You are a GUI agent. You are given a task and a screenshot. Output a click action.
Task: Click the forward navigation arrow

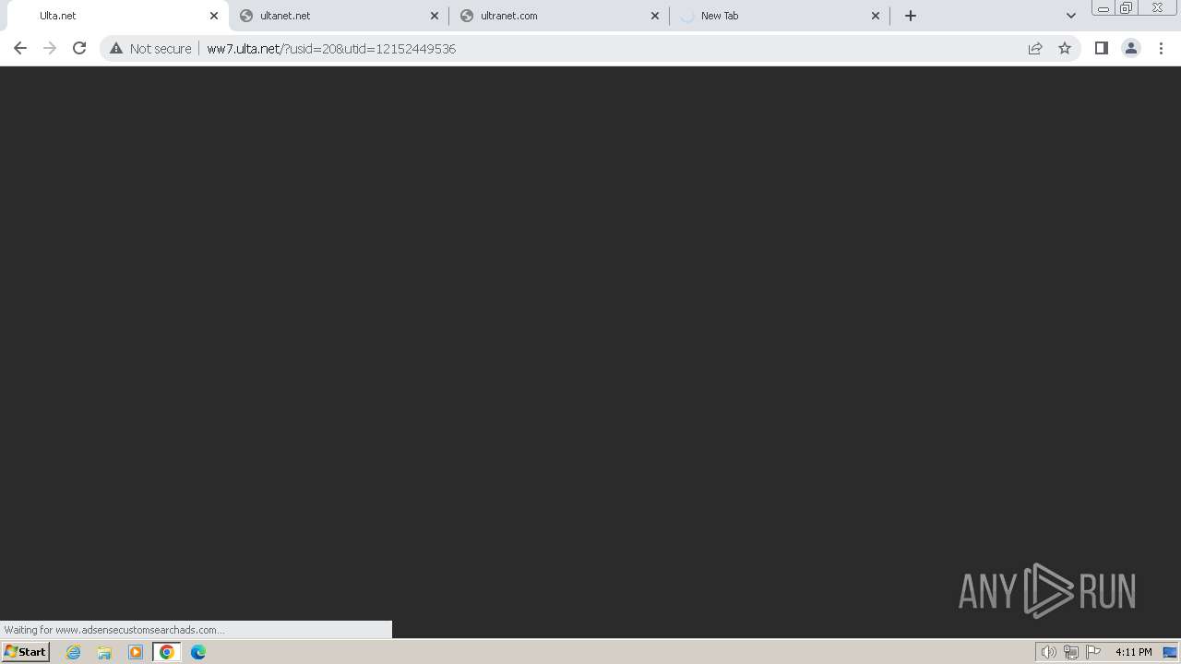pos(50,48)
